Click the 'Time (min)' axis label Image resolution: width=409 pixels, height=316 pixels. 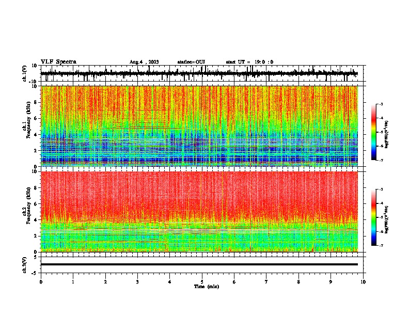coord(207,287)
